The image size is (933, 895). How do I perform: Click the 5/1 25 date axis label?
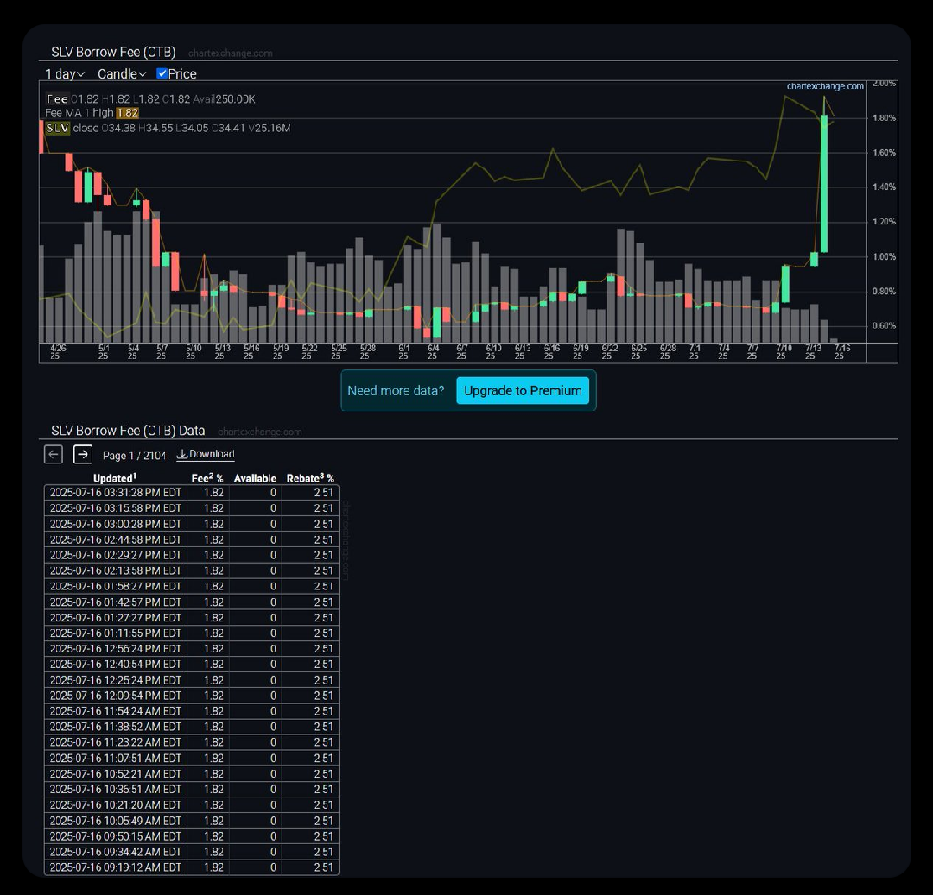[x=103, y=352]
